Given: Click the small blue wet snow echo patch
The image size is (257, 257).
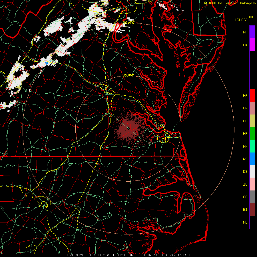Looking at the screenshot, I should [x=47, y=63].
